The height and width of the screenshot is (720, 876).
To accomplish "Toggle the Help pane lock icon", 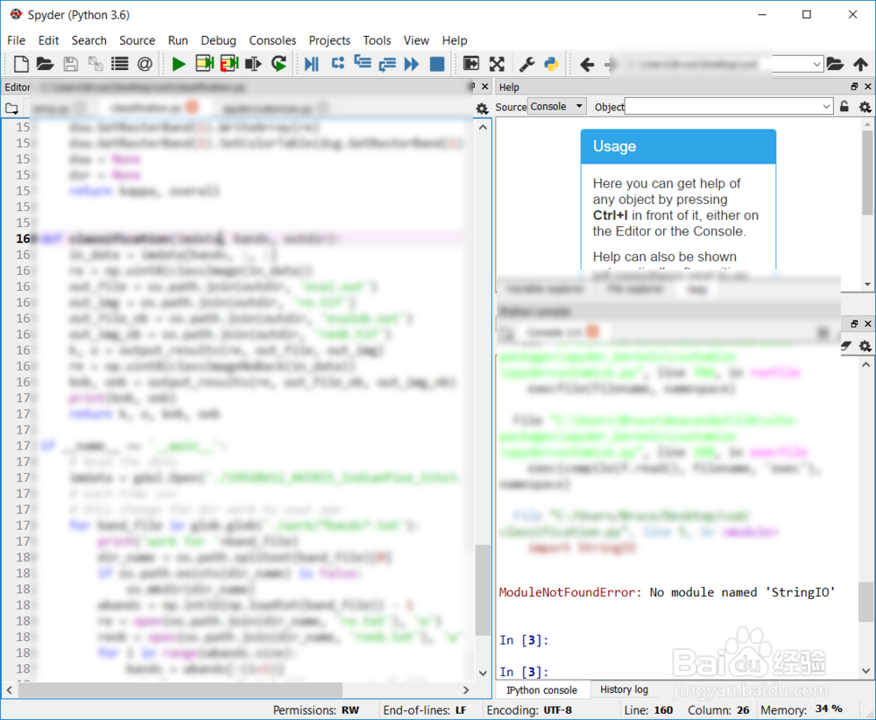I will [844, 106].
